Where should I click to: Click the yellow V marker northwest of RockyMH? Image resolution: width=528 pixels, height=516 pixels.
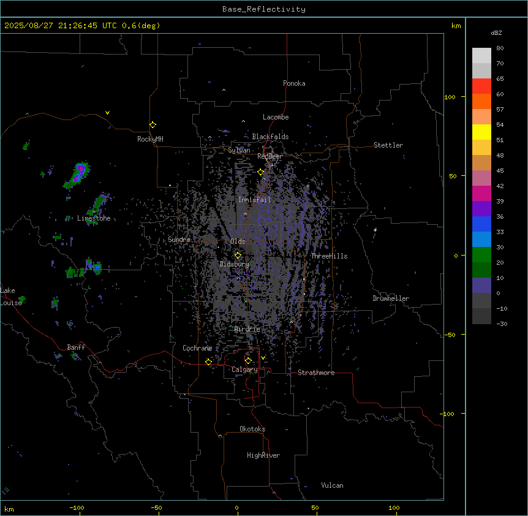click(107, 113)
